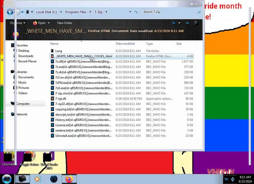Click the 7z.exe[id-qB5iR1VJ] file icon
The image size is (254, 184).
[52, 67]
